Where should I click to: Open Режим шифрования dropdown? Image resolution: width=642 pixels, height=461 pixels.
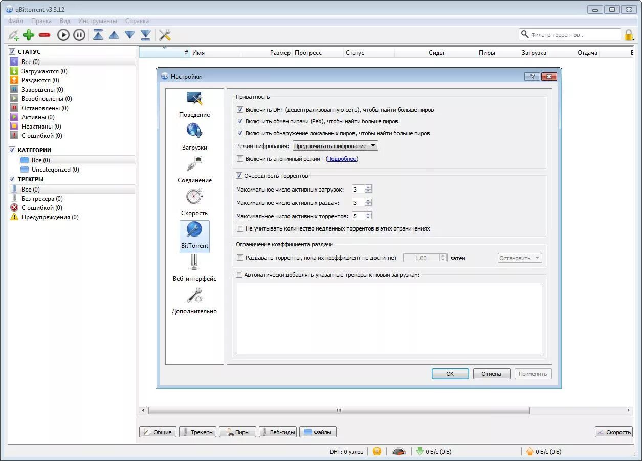[335, 146]
